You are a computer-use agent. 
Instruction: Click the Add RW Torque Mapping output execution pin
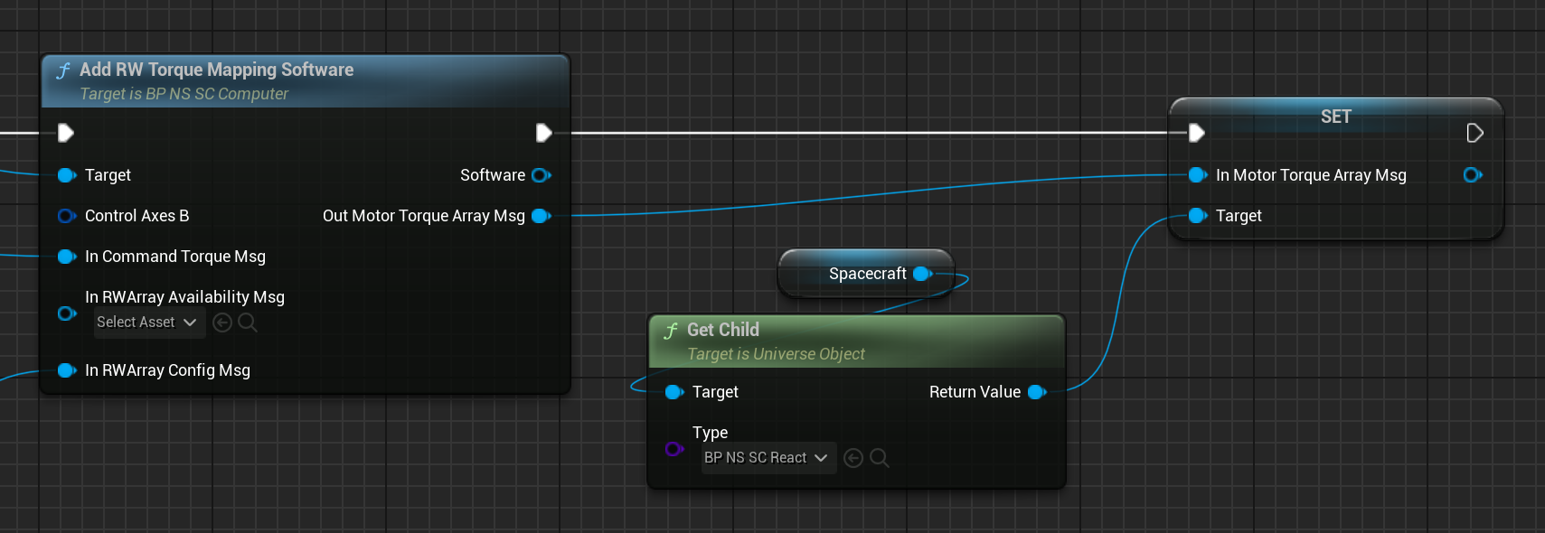tap(543, 134)
